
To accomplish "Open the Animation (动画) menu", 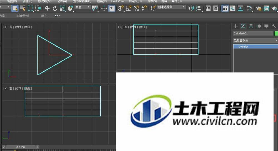I will coord(62,1).
